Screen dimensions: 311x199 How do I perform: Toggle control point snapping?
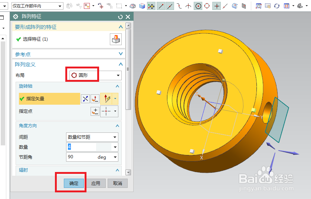tap(179, 6)
